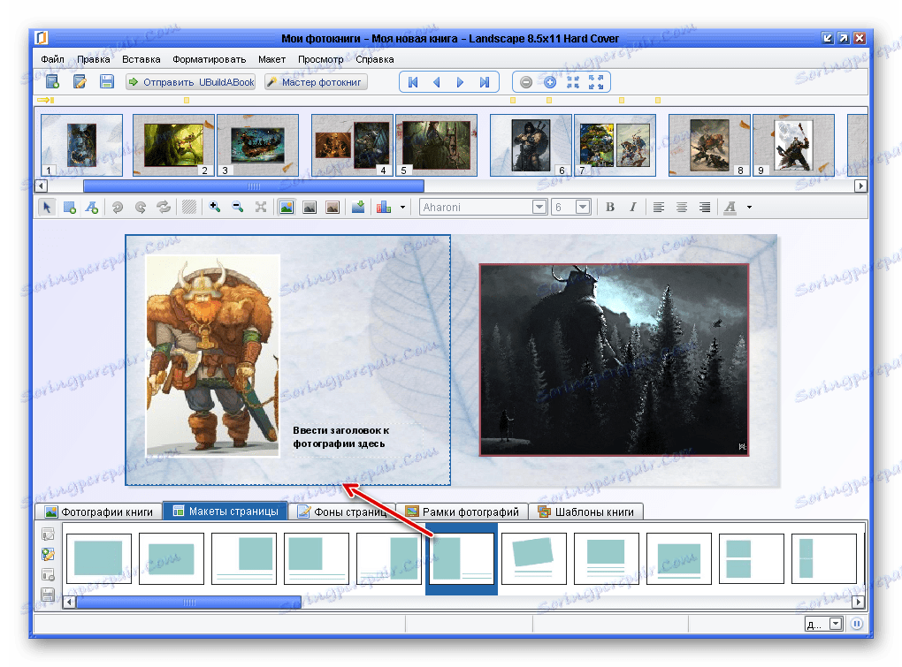Toggle bold text formatting

609,207
